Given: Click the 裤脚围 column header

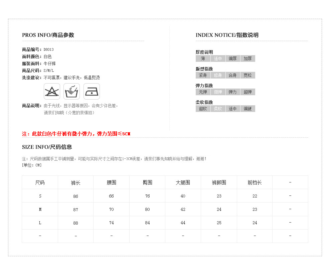Looking at the screenshot, I should (219, 182).
